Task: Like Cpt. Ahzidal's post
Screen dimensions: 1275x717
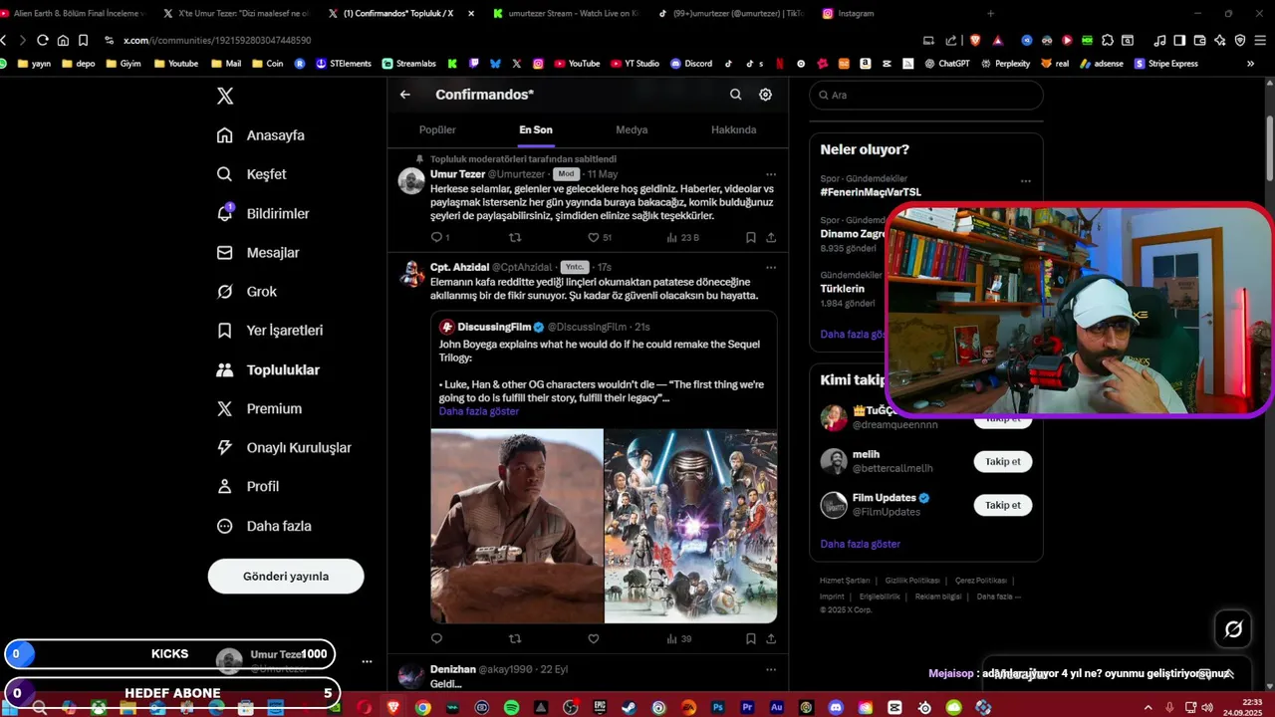Action: click(x=594, y=639)
